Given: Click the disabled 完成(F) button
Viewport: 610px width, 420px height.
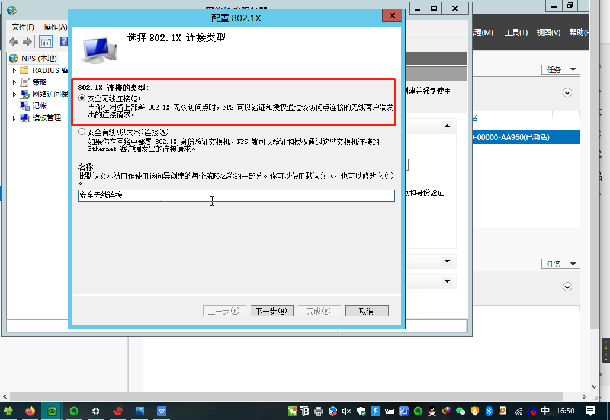Looking at the screenshot, I should tap(319, 311).
